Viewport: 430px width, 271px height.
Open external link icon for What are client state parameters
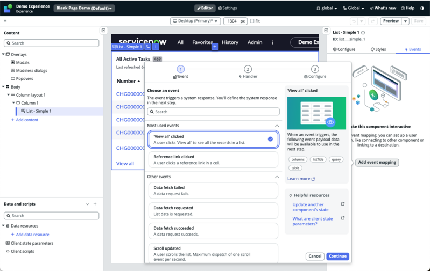point(342,218)
